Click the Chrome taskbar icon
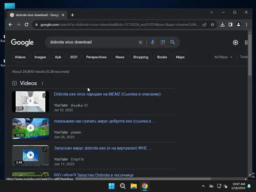This screenshot has height=192, width=256. 145,186
